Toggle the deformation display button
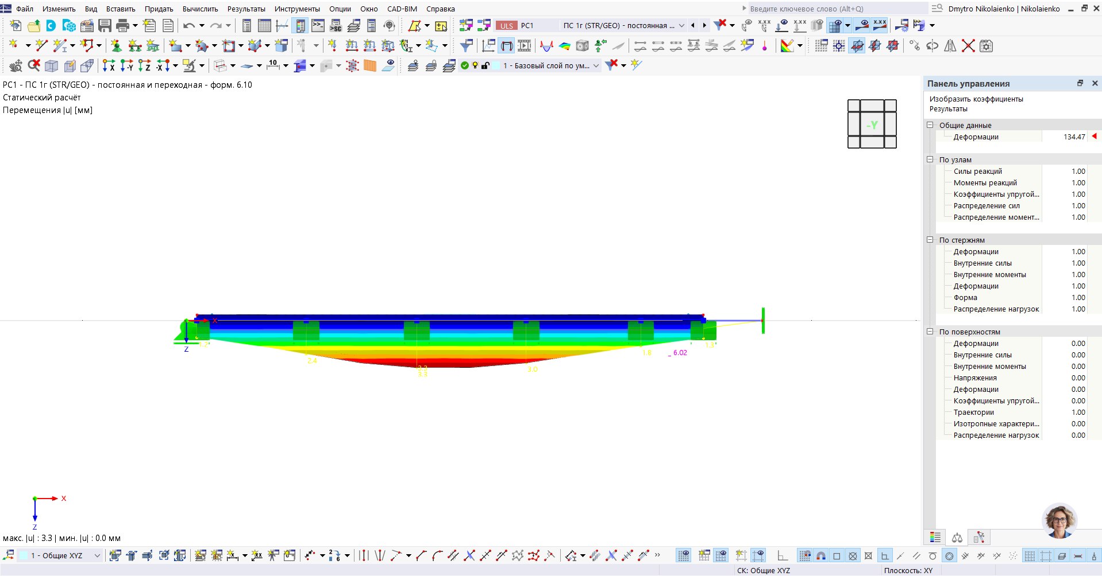1102x576 pixels. (x=506, y=46)
